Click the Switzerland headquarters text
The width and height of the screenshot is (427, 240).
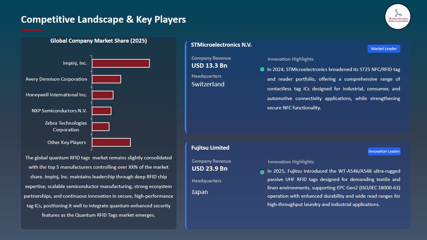[x=208, y=84]
